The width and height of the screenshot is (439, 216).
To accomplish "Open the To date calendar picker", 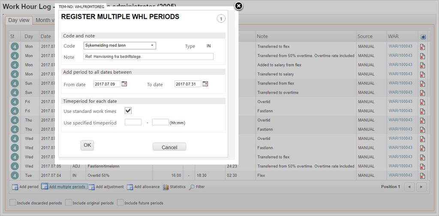I will pyautogui.click(x=205, y=84).
